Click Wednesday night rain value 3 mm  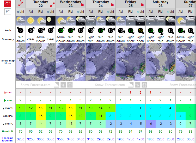pos(80,100)
